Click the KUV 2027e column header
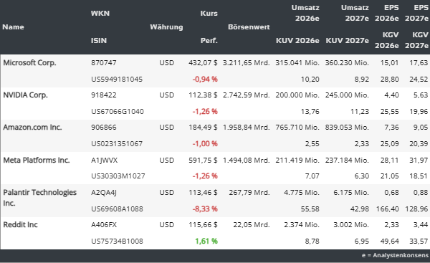This screenshot has height=263, width=430. [347, 40]
